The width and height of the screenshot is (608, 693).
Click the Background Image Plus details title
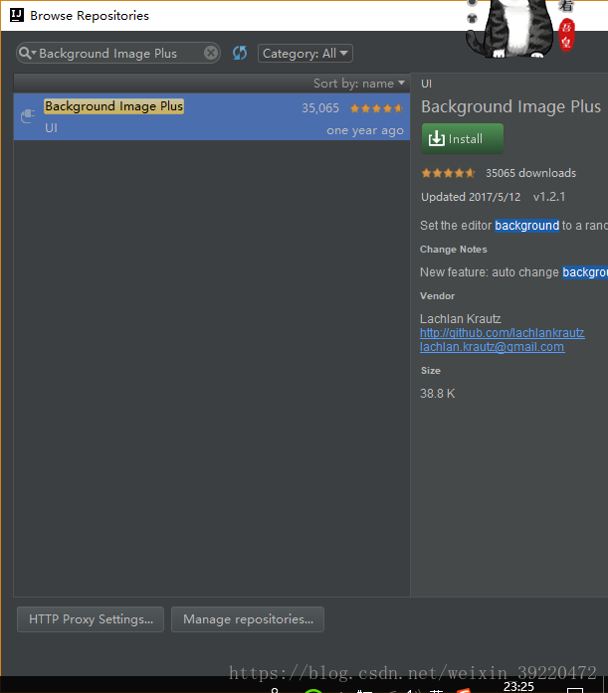click(x=510, y=107)
